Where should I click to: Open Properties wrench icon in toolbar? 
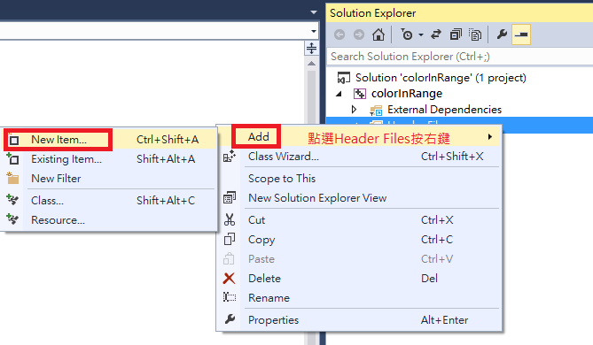point(502,34)
